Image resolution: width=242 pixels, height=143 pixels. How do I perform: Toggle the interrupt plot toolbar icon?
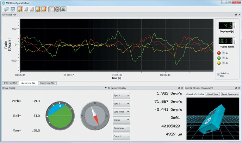coord(44,9)
